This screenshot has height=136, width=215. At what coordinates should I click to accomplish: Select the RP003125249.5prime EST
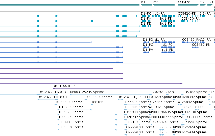(x=87, y=92)
